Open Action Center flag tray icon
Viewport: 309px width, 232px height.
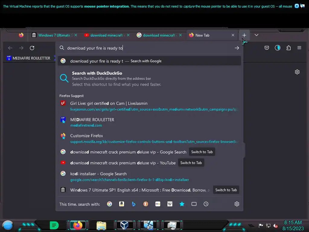click(261, 225)
